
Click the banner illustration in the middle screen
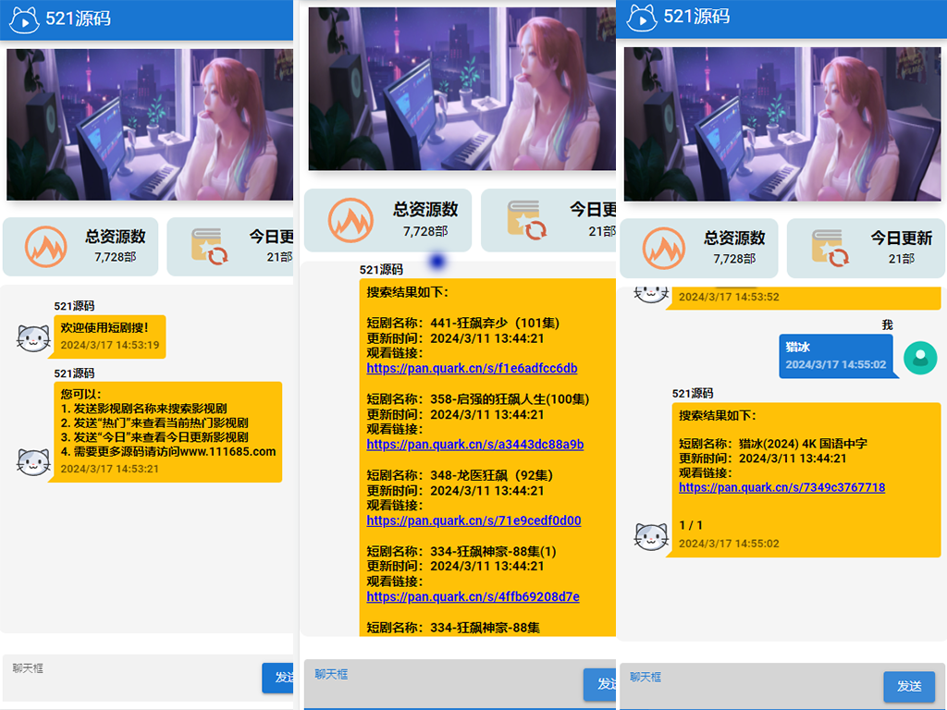(x=462, y=89)
